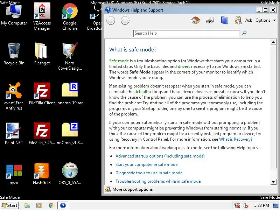This screenshot has width=280, height=210.
Task: Open Google Chrome desktop shortcut
Action: point(70,16)
